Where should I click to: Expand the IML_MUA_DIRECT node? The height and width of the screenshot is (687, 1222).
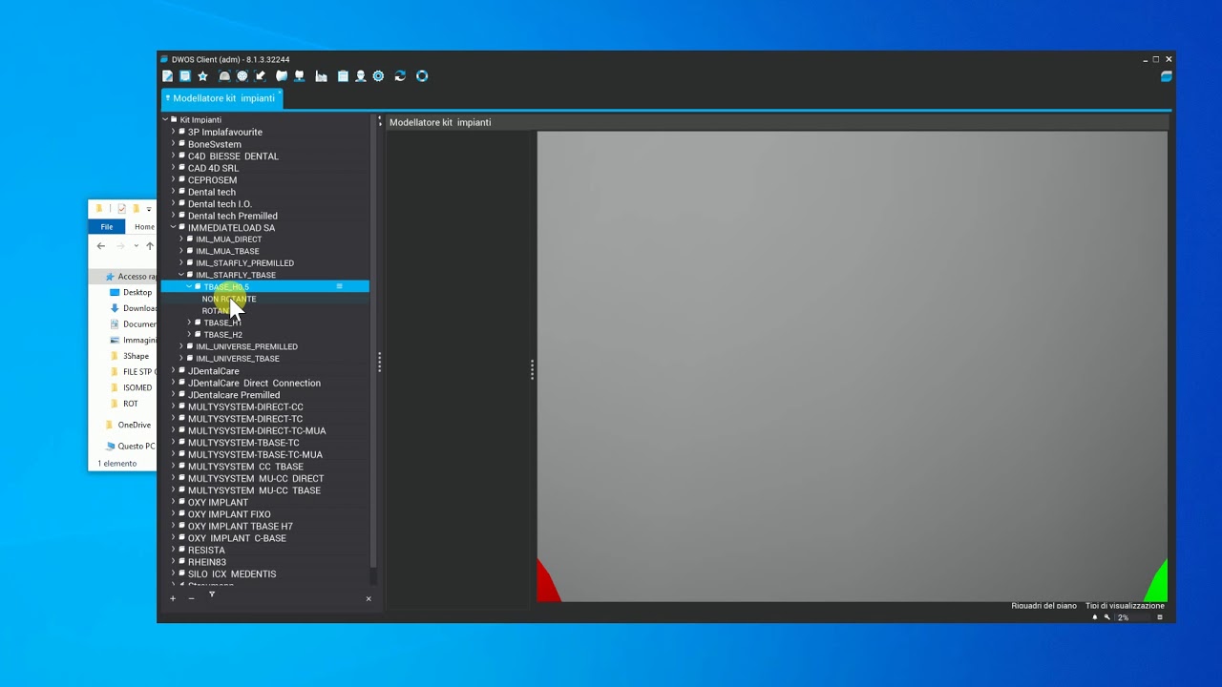tap(180, 239)
